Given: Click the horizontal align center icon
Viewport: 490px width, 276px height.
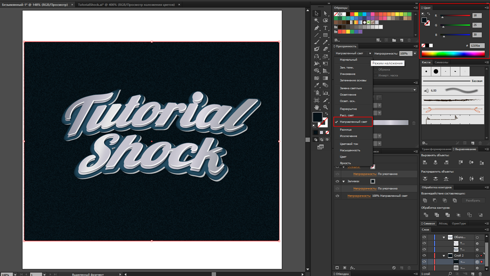Looking at the screenshot, I should [x=436, y=163].
